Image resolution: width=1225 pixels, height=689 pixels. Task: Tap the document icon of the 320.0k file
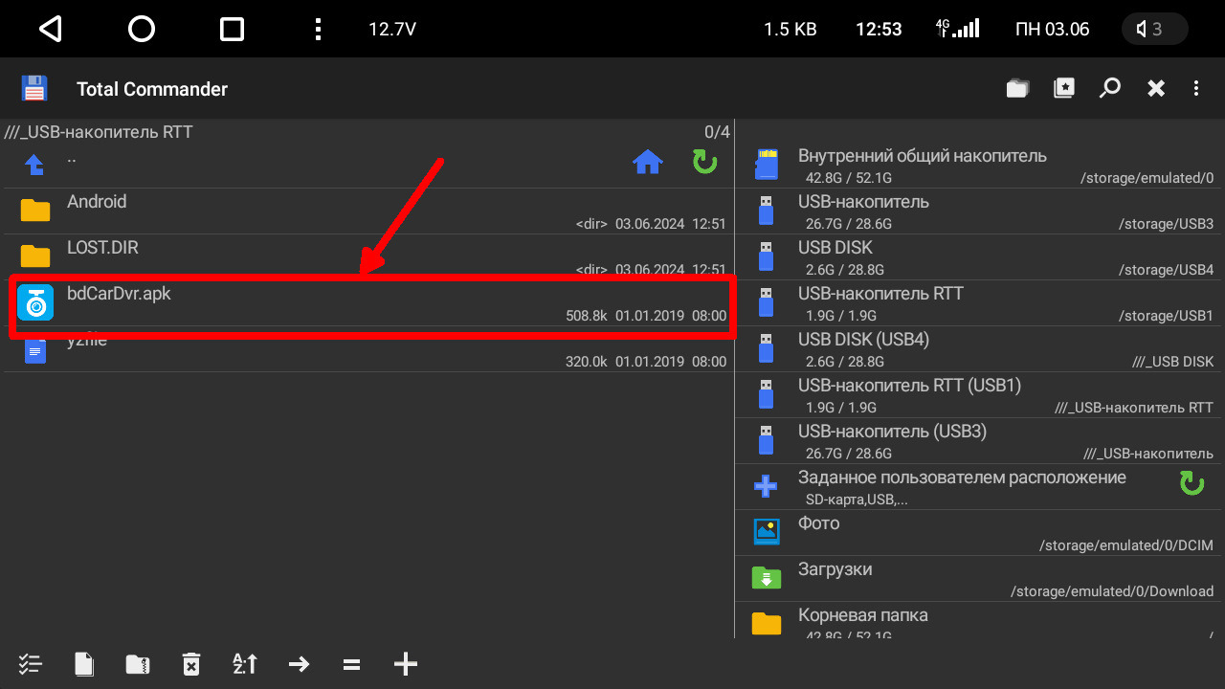(35, 350)
